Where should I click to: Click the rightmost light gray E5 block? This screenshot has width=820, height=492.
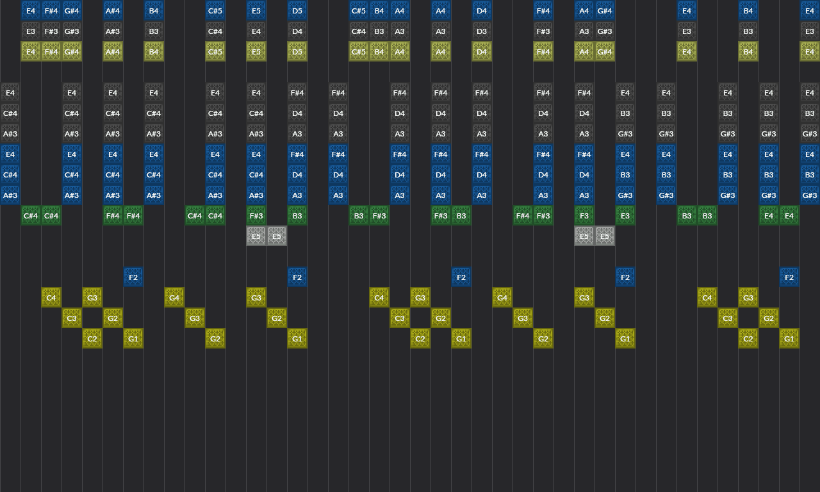coord(605,236)
